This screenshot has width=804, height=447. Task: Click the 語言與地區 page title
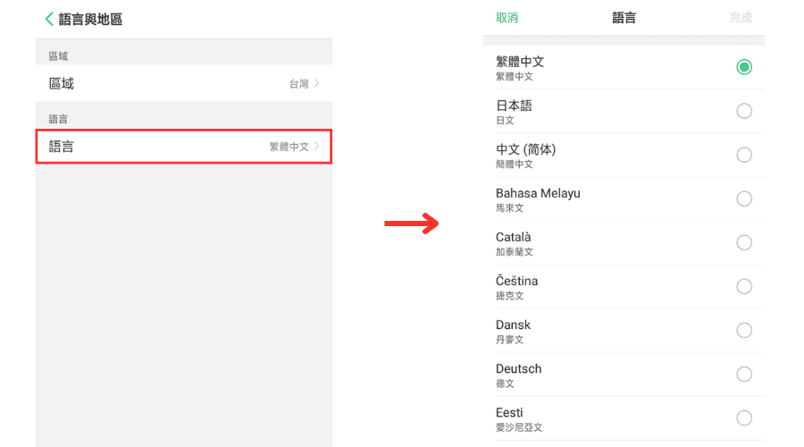(x=91, y=19)
